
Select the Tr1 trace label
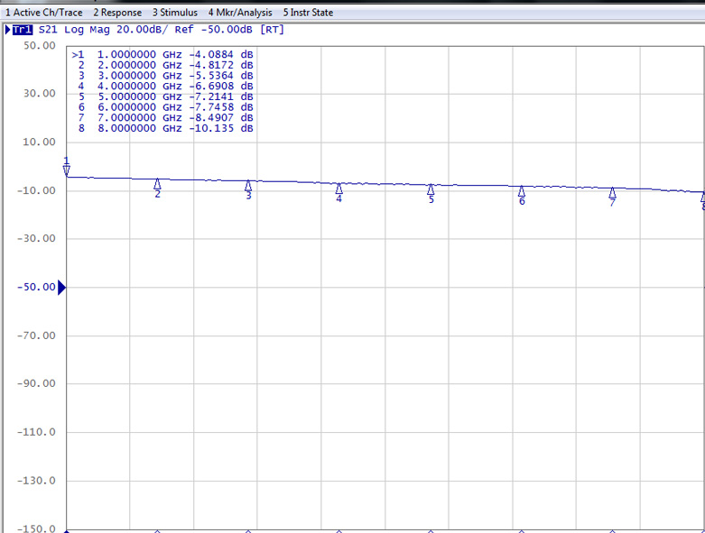click(x=23, y=30)
